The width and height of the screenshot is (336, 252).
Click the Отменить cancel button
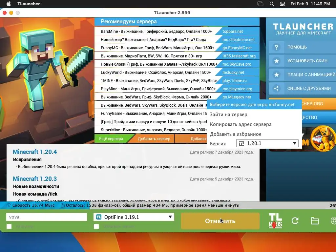click(x=220, y=221)
